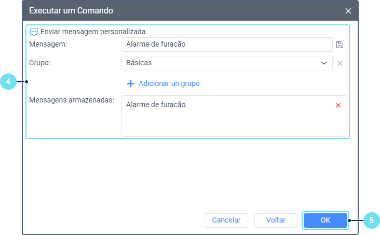Click the Adicionar un grupo link
The height and width of the screenshot is (235, 380).
coord(169,83)
